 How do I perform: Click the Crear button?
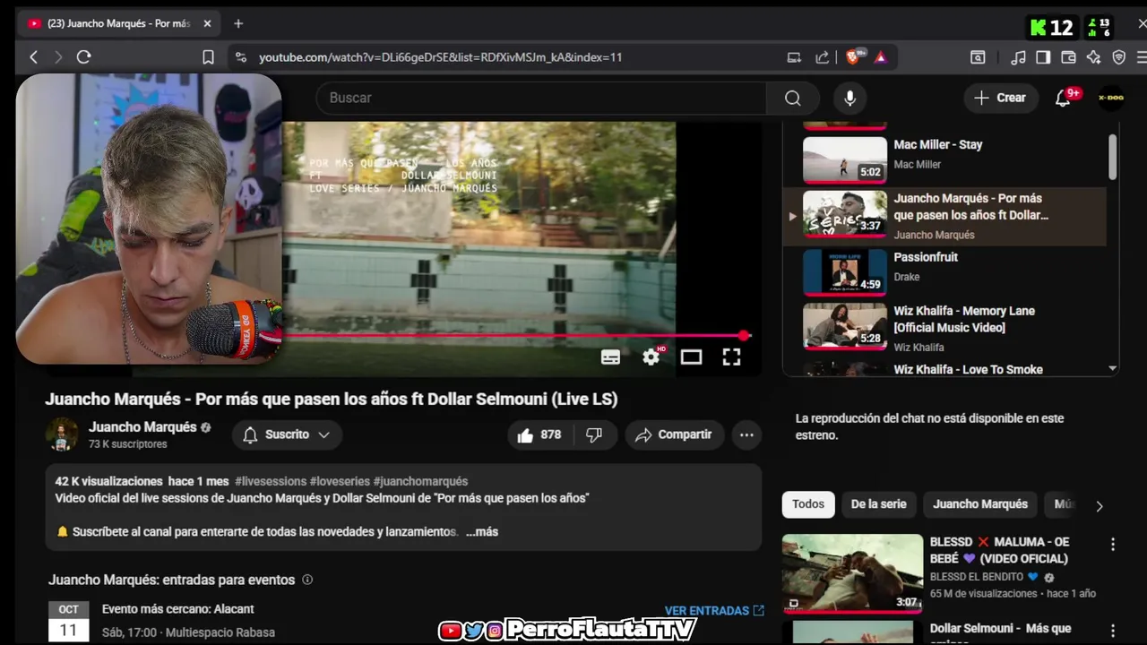1001,98
